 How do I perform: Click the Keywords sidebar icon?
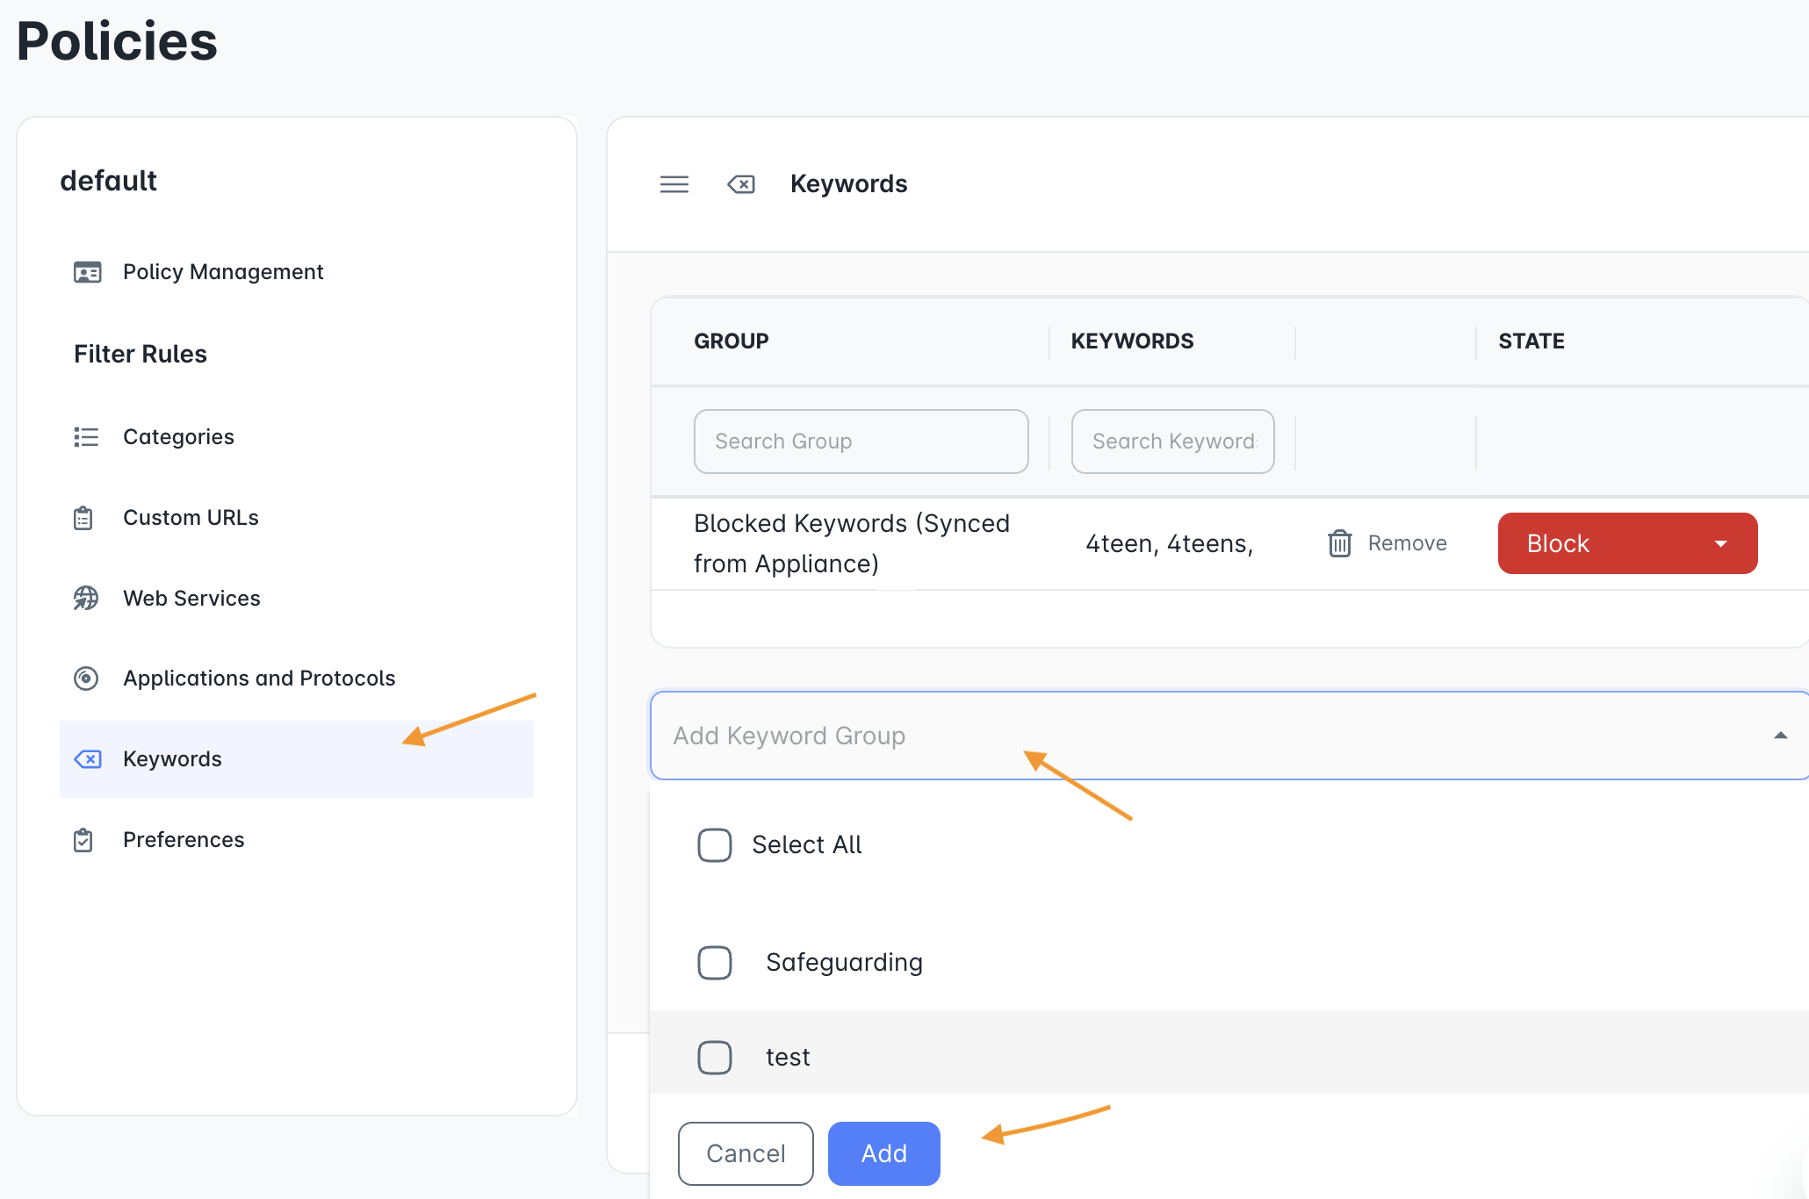coord(88,759)
